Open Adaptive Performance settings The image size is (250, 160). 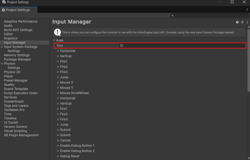[x=21, y=22]
